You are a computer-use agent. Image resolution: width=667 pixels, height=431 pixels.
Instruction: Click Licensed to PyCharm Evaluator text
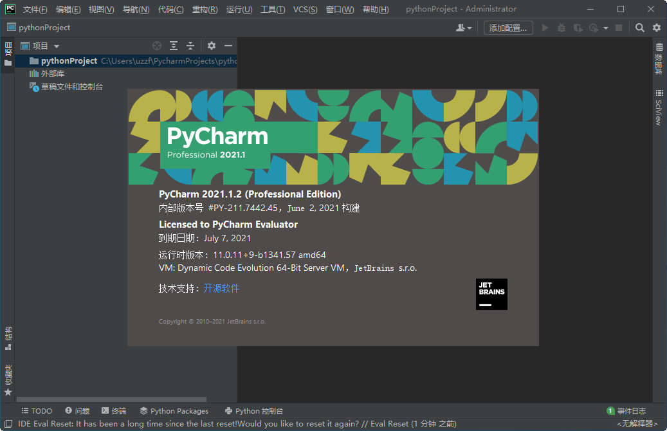tap(228, 225)
